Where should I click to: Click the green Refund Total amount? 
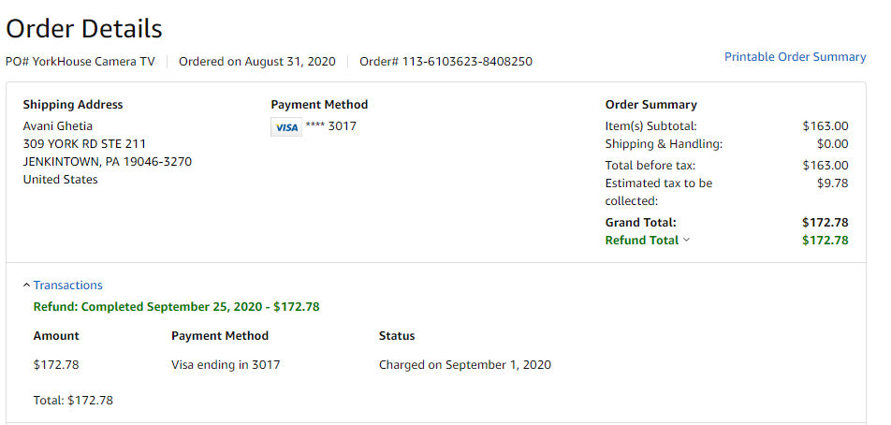click(825, 241)
